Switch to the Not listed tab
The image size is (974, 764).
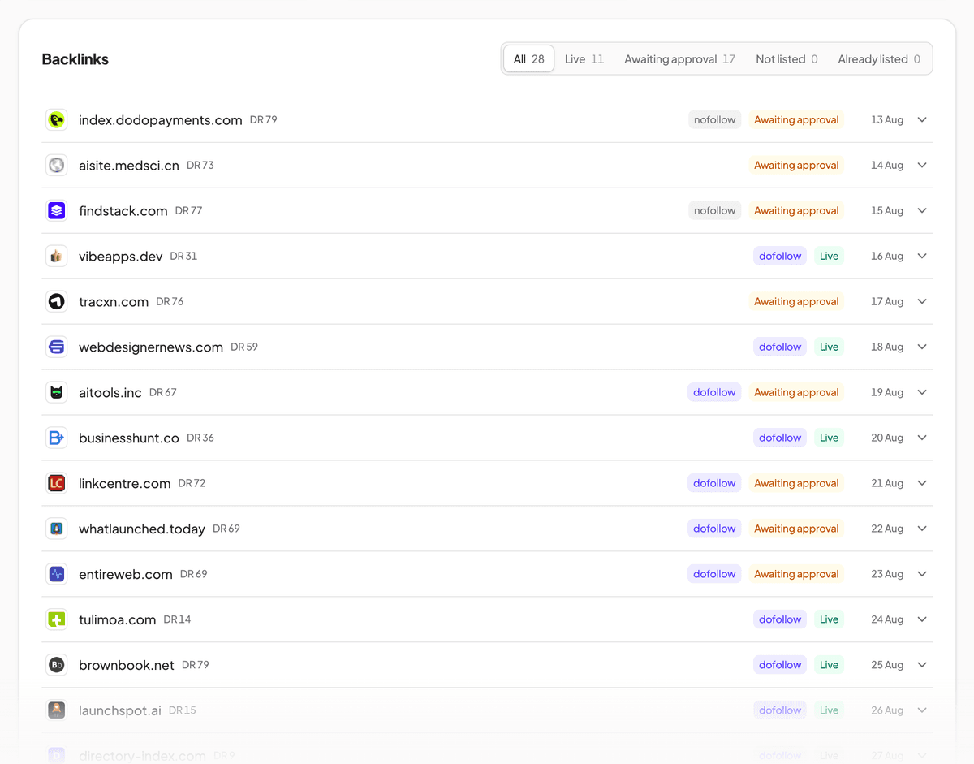[787, 59]
